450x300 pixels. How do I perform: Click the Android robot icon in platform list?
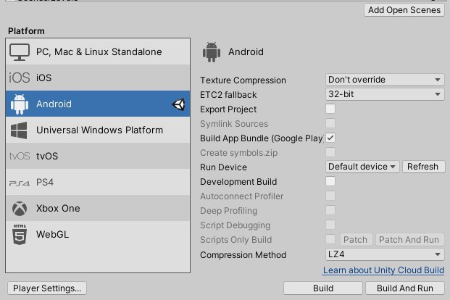(x=20, y=104)
